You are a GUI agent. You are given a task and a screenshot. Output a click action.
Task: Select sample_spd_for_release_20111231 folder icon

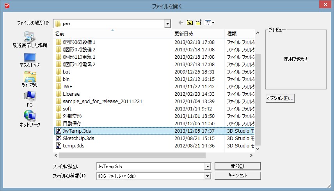click(59, 102)
